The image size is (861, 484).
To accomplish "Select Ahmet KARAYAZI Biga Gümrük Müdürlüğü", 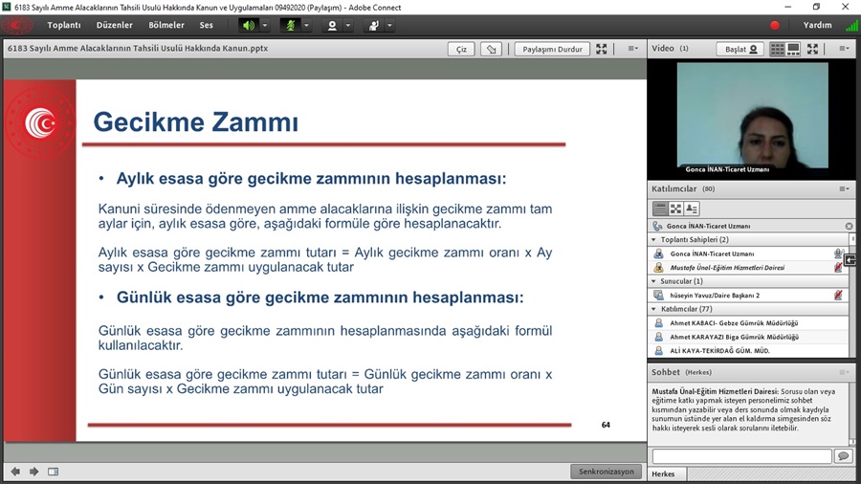I will click(734, 337).
